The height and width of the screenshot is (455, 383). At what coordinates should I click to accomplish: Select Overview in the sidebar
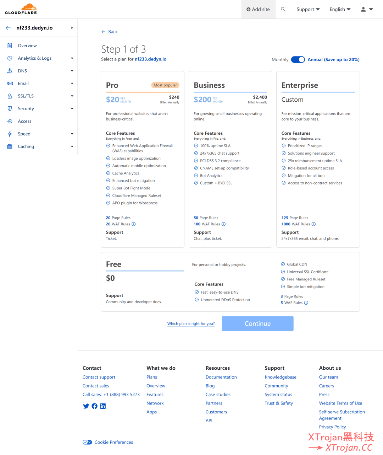coord(27,45)
